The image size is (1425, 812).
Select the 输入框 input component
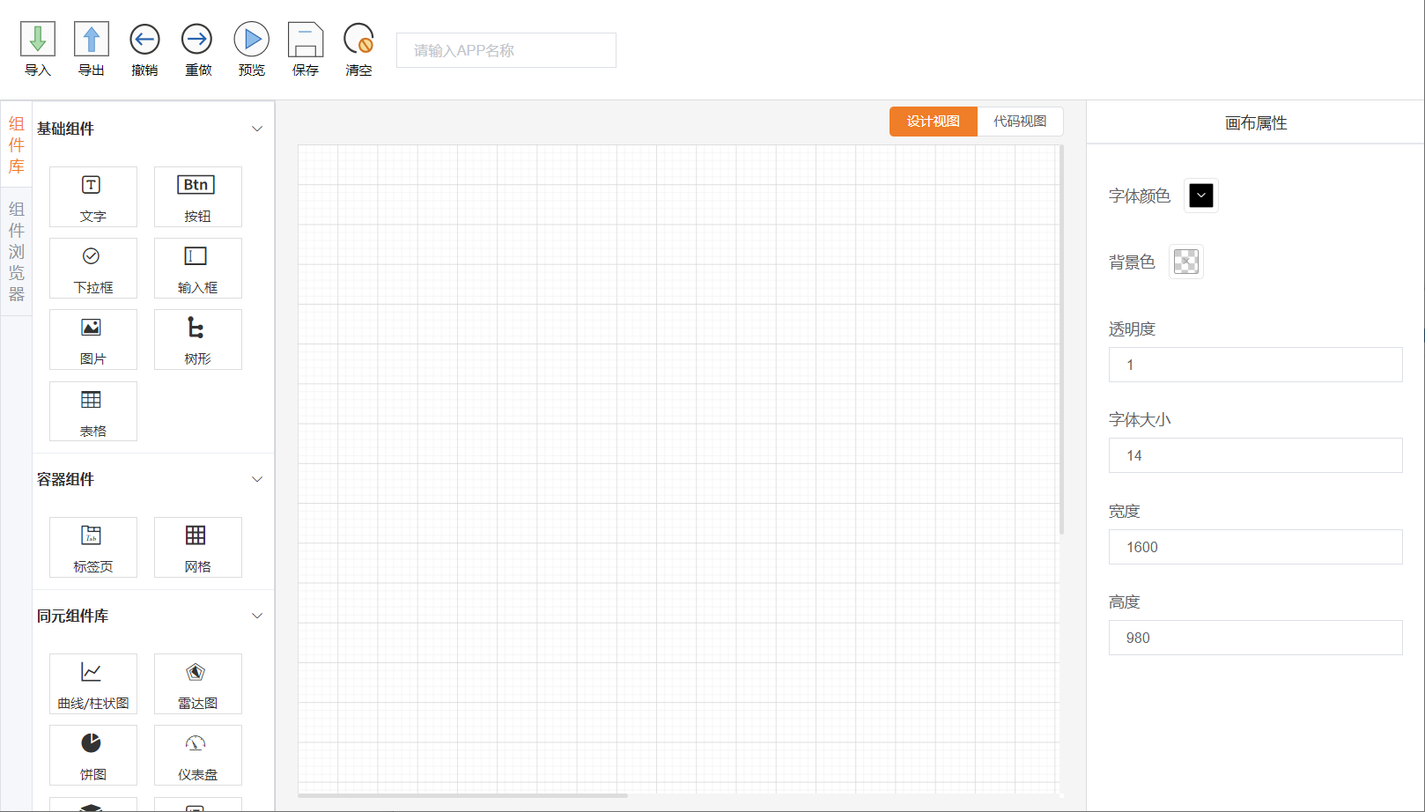coord(198,269)
